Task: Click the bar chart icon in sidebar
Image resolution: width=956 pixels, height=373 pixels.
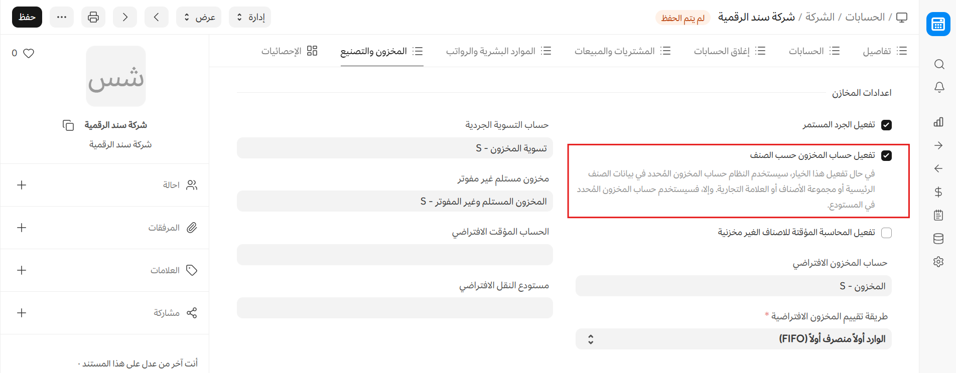Action: [x=938, y=122]
